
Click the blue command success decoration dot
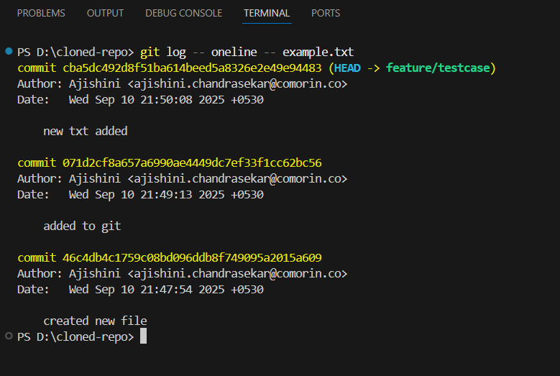pos(8,52)
